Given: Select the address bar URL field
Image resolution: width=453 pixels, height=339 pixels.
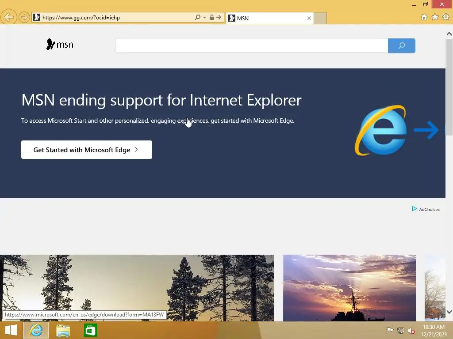Looking at the screenshot, I should [117, 18].
